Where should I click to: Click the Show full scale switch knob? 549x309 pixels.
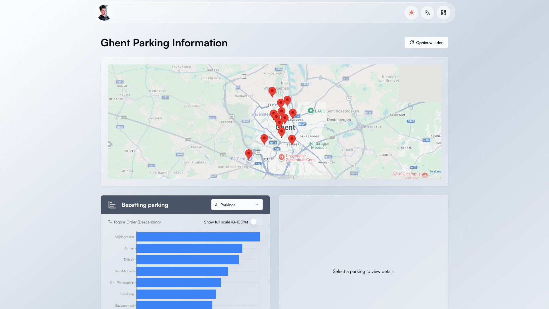[x=254, y=222]
